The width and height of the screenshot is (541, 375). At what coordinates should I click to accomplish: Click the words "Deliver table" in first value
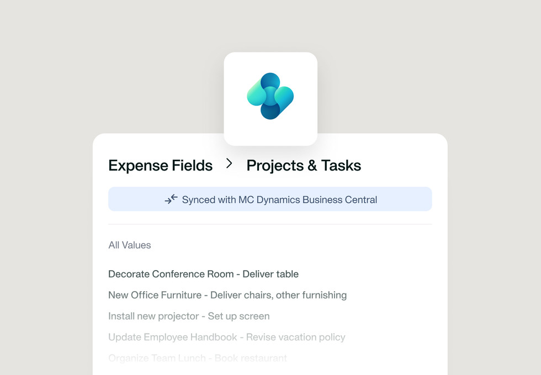coord(270,274)
